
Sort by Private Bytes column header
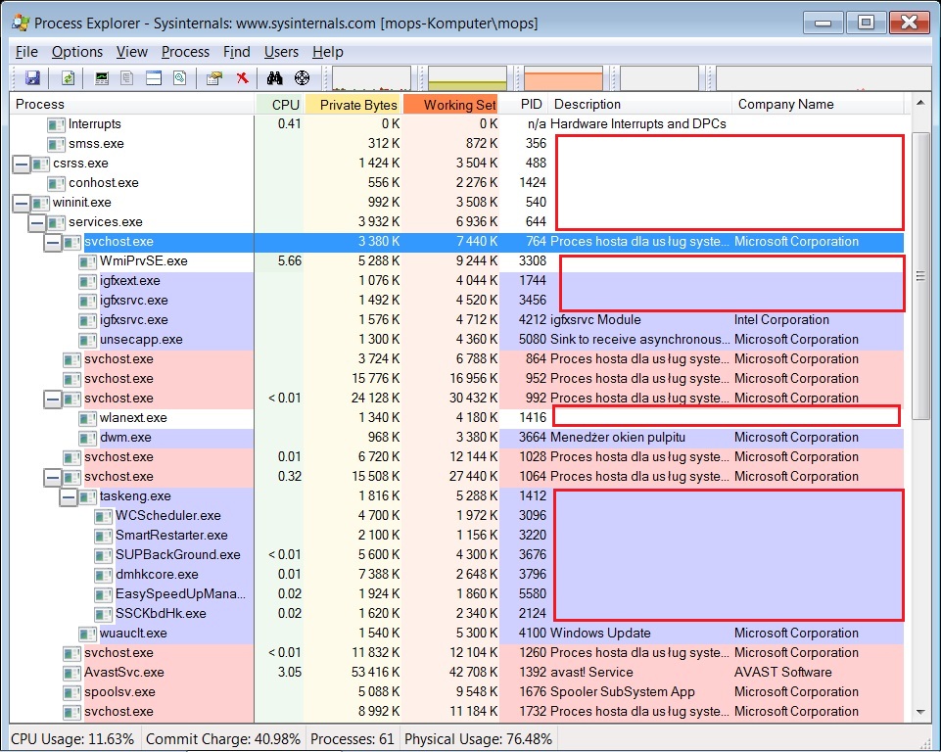click(353, 105)
